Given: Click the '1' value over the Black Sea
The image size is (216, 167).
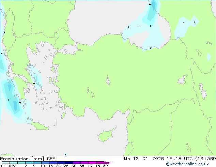Looking at the screenshot, I should [x=150, y=26].
